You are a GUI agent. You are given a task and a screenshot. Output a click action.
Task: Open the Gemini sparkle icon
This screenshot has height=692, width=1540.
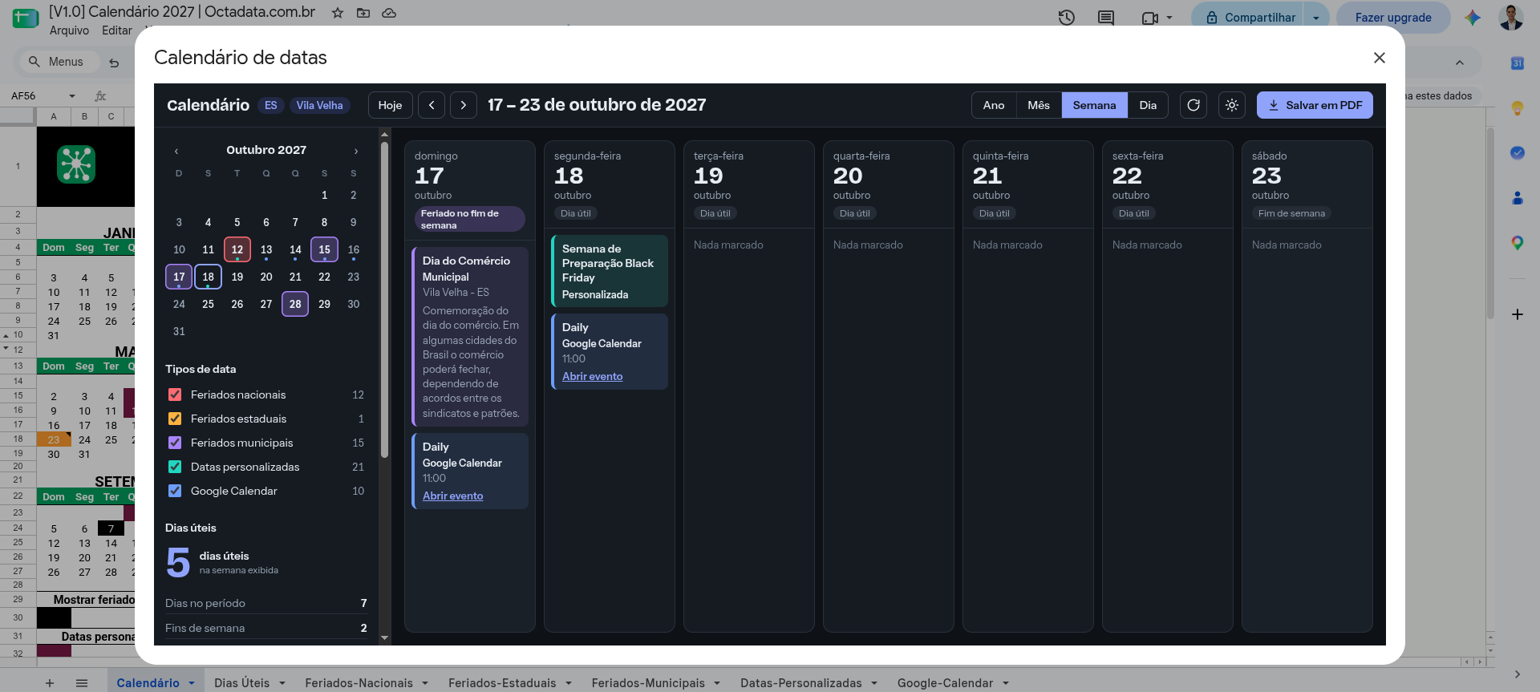tap(1473, 18)
